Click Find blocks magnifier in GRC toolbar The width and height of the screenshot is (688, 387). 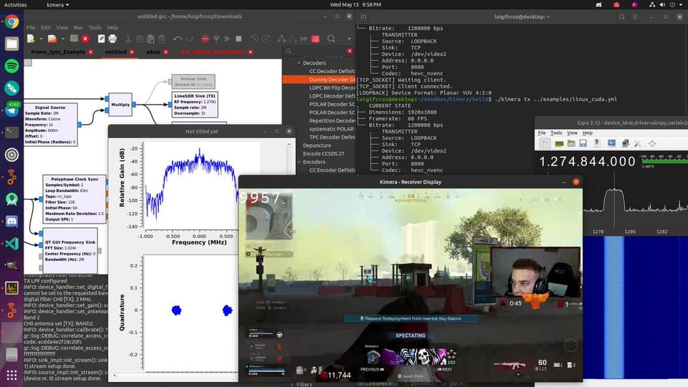(x=331, y=39)
